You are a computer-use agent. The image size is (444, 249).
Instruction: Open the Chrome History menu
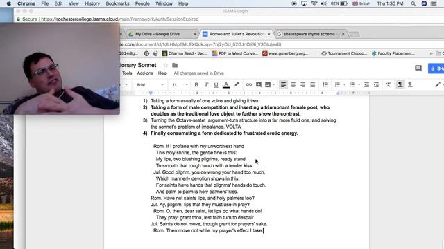coord(92,3)
